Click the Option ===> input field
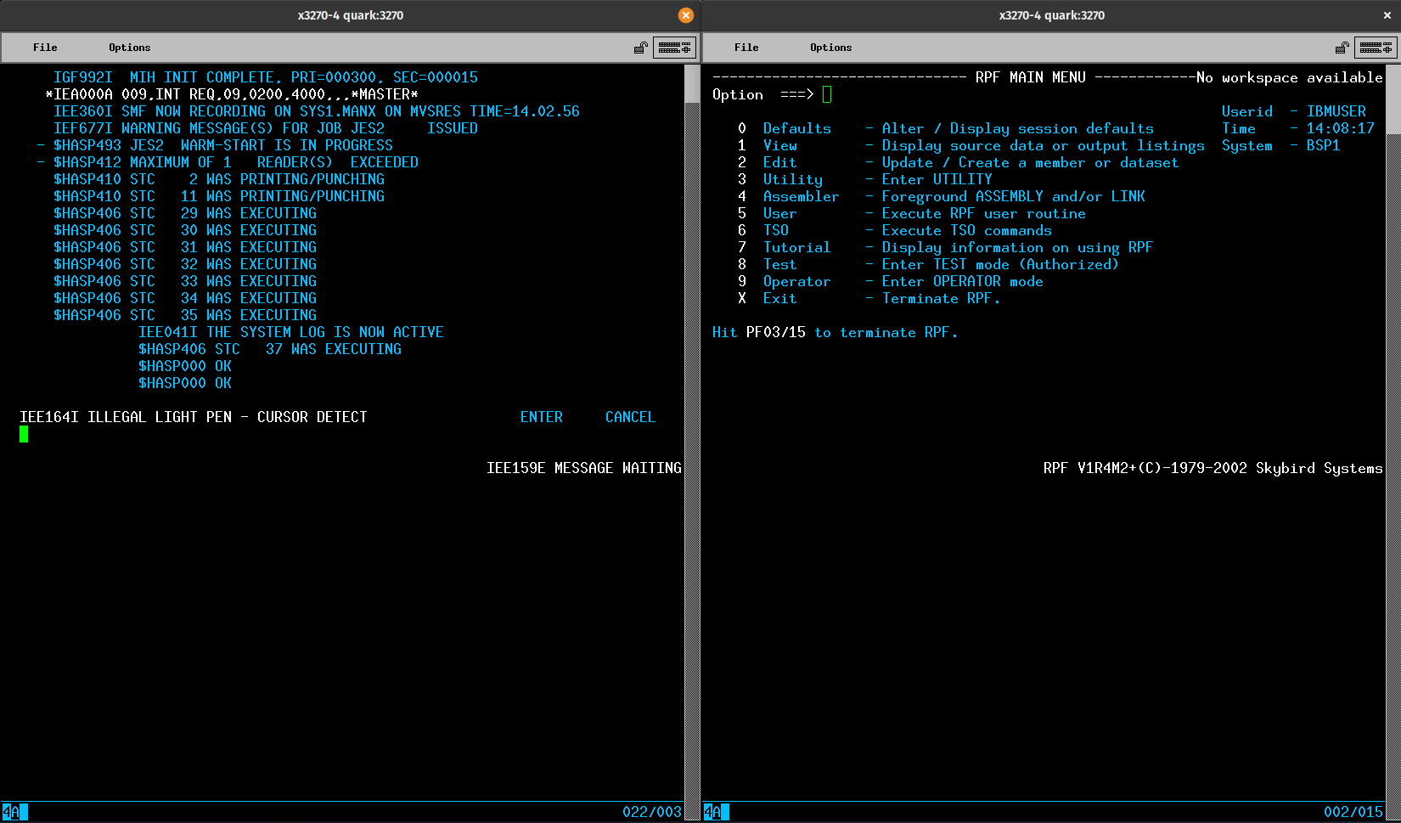 pos(827,94)
